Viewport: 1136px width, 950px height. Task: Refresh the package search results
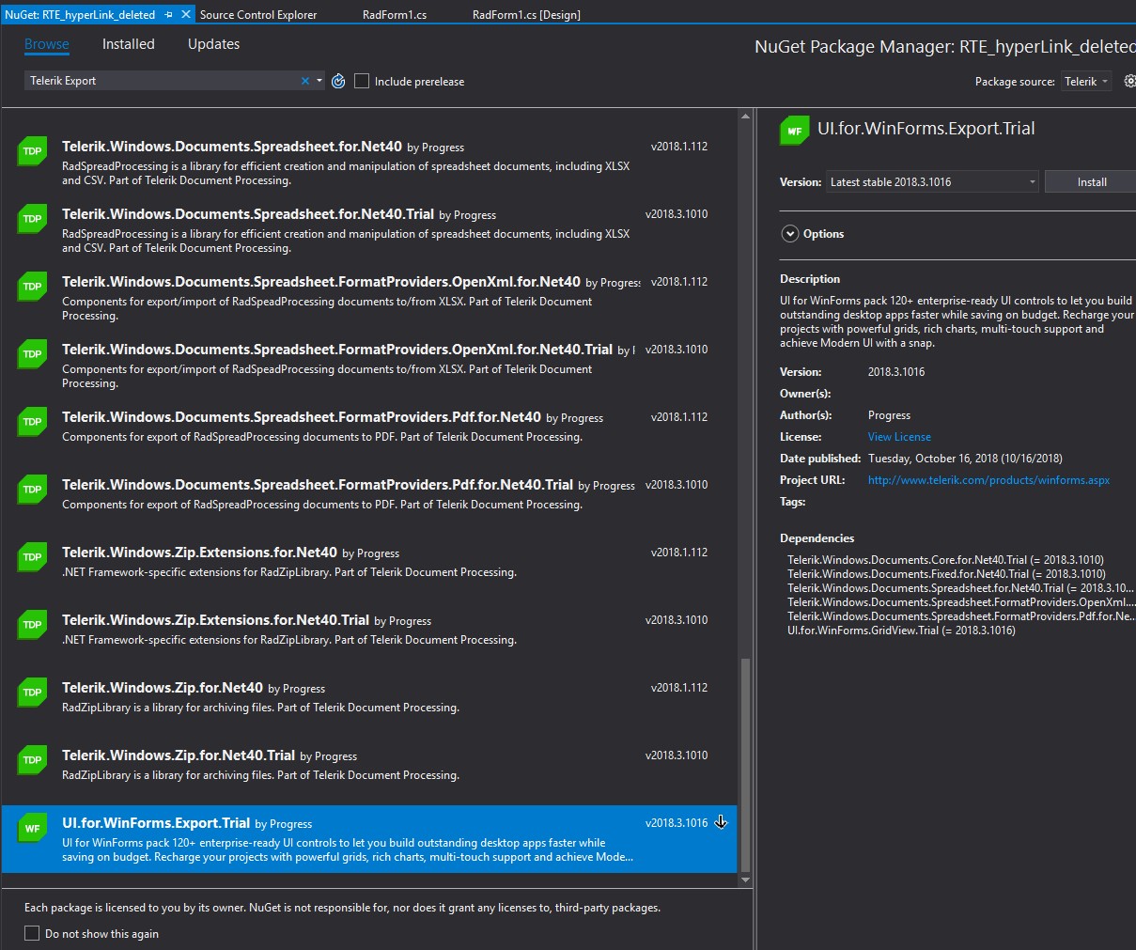338,82
